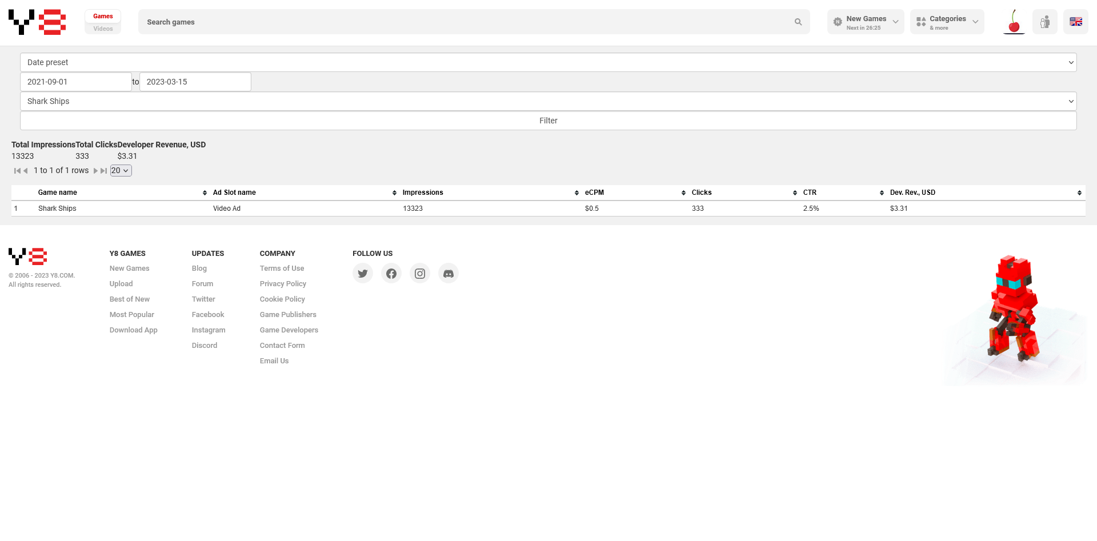Image resolution: width=1097 pixels, height=541 pixels.
Task: Sort table by Dev. Rev., USD arrows
Action: 1079,193
